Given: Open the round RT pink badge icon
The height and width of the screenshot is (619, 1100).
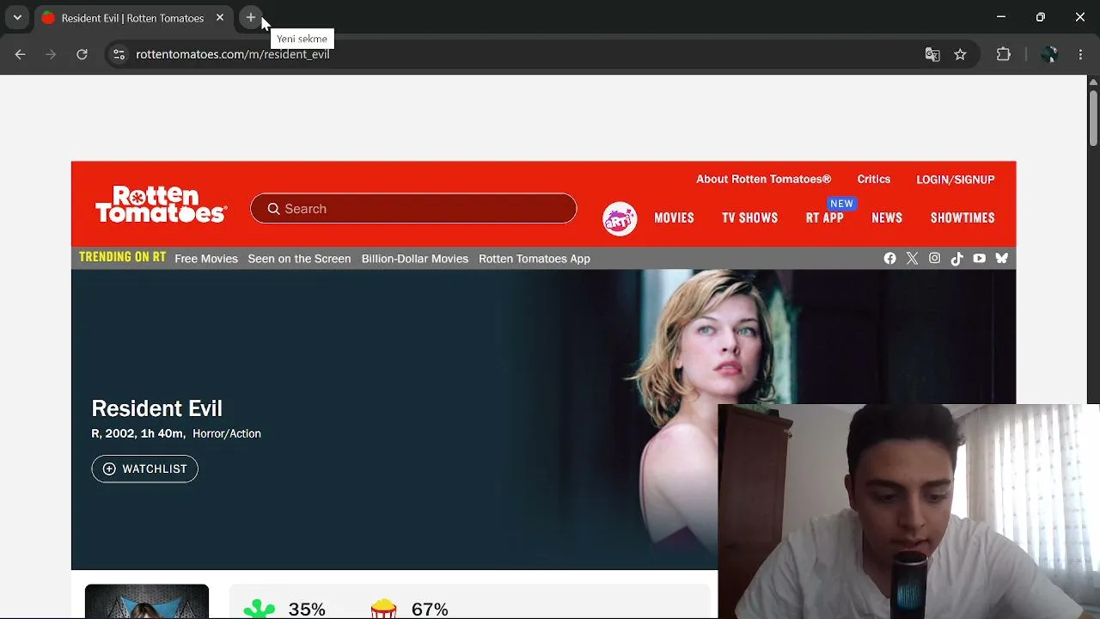Looking at the screenshot, I should [x=620, y=218].
